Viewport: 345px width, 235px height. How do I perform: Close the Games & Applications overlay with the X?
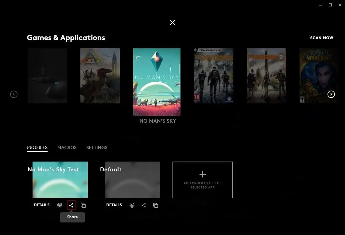tap(172, 22)
